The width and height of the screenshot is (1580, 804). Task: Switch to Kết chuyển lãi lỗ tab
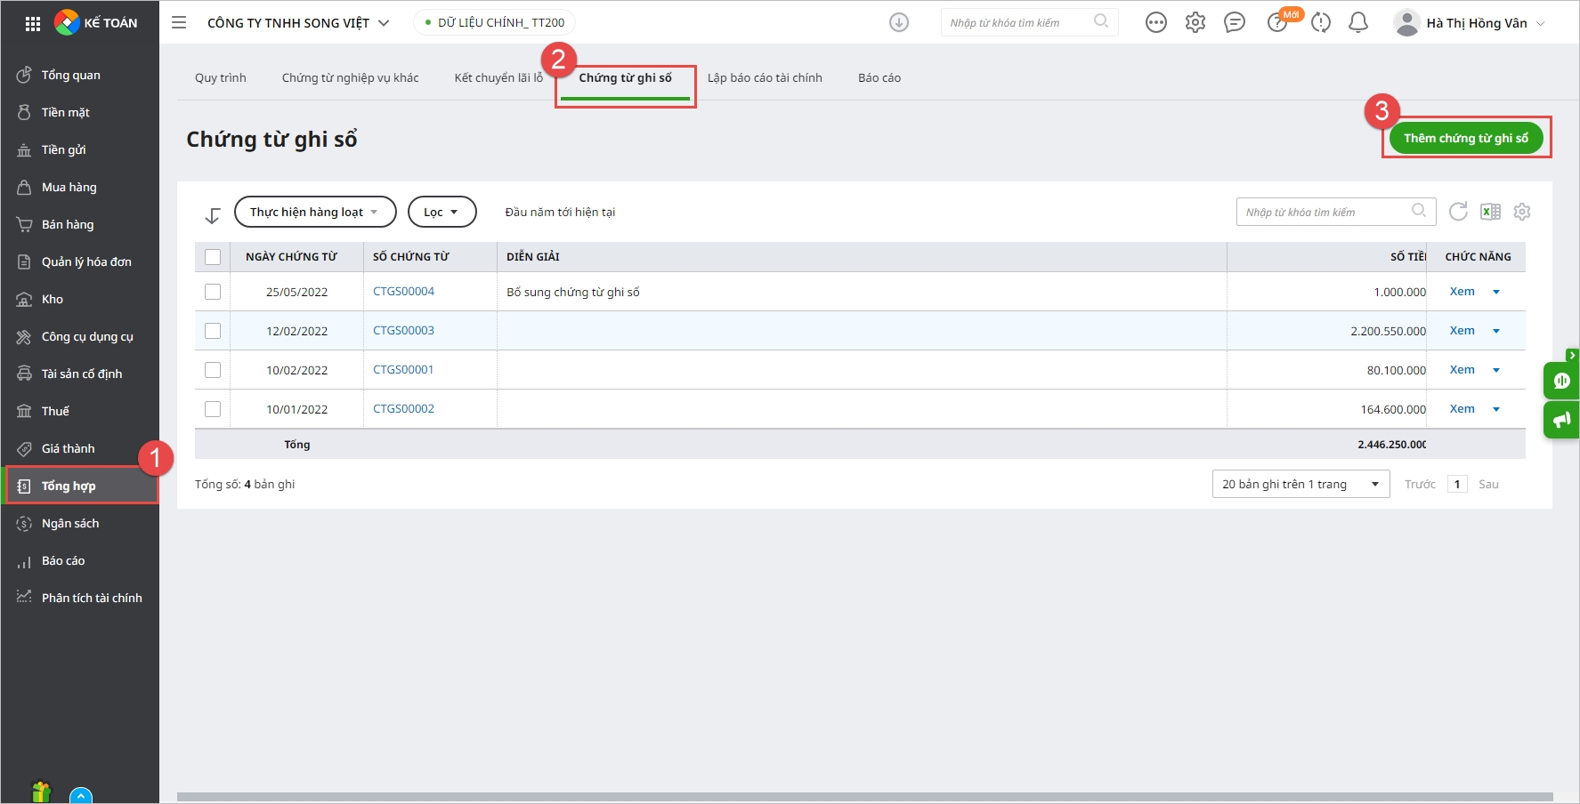(x=498, y=78)
